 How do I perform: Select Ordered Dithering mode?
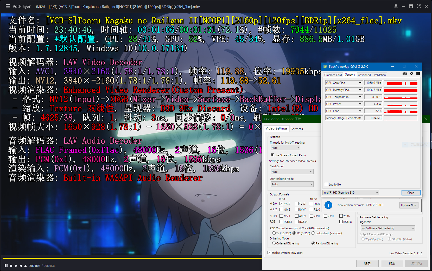[x=274, y=243]
